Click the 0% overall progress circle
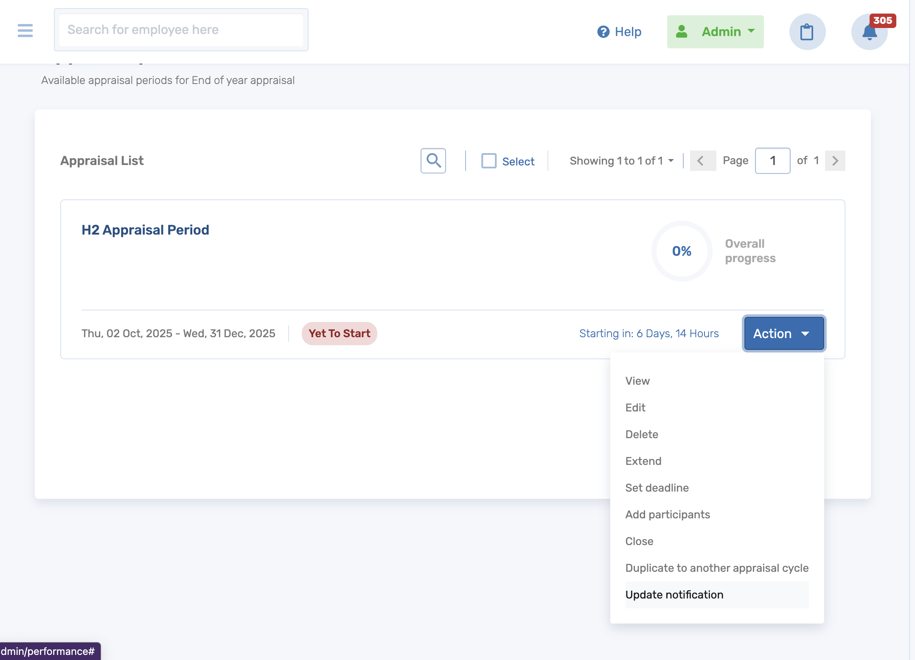915x660 pixels. click(682, 251)
